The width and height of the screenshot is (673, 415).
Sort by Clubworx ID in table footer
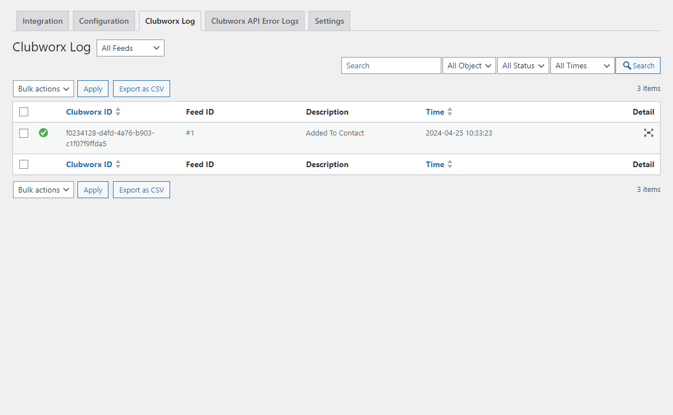[89, 164]
